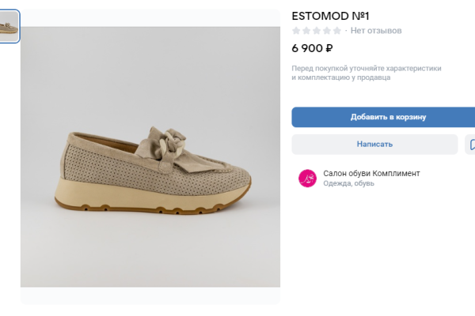Click the Одежда, обувь category text
Screen dimensions: 475x316
pos(349,184)
